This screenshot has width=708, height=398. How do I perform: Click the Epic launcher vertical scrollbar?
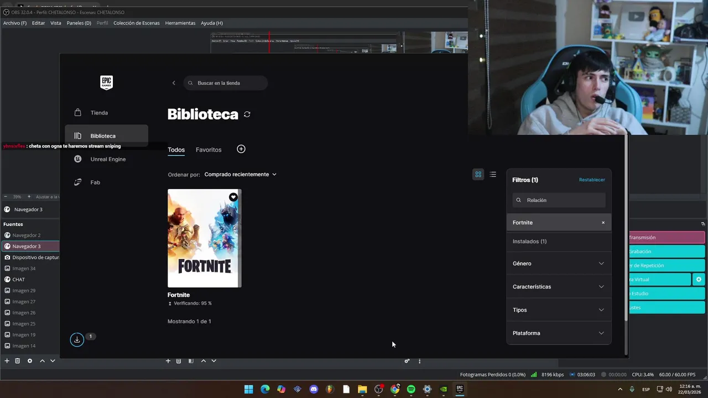click(626, 227)
